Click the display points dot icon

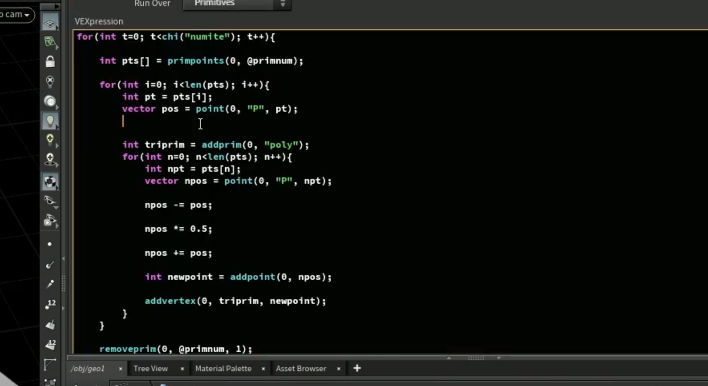(50, 244)
